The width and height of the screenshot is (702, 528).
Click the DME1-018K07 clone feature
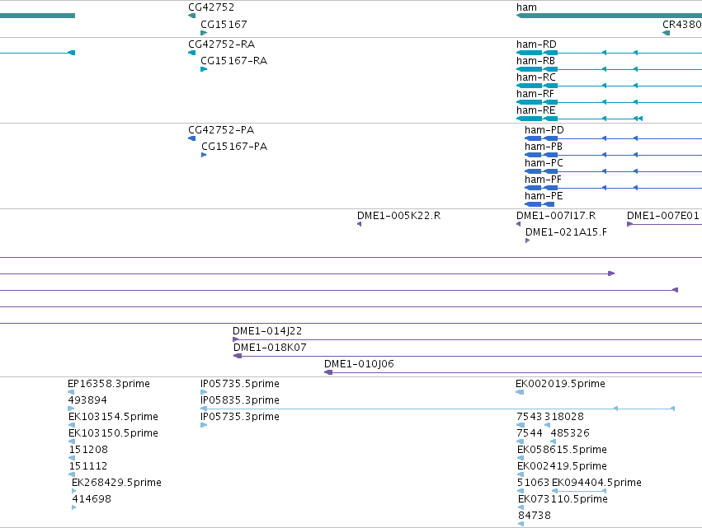coord(468,357)
